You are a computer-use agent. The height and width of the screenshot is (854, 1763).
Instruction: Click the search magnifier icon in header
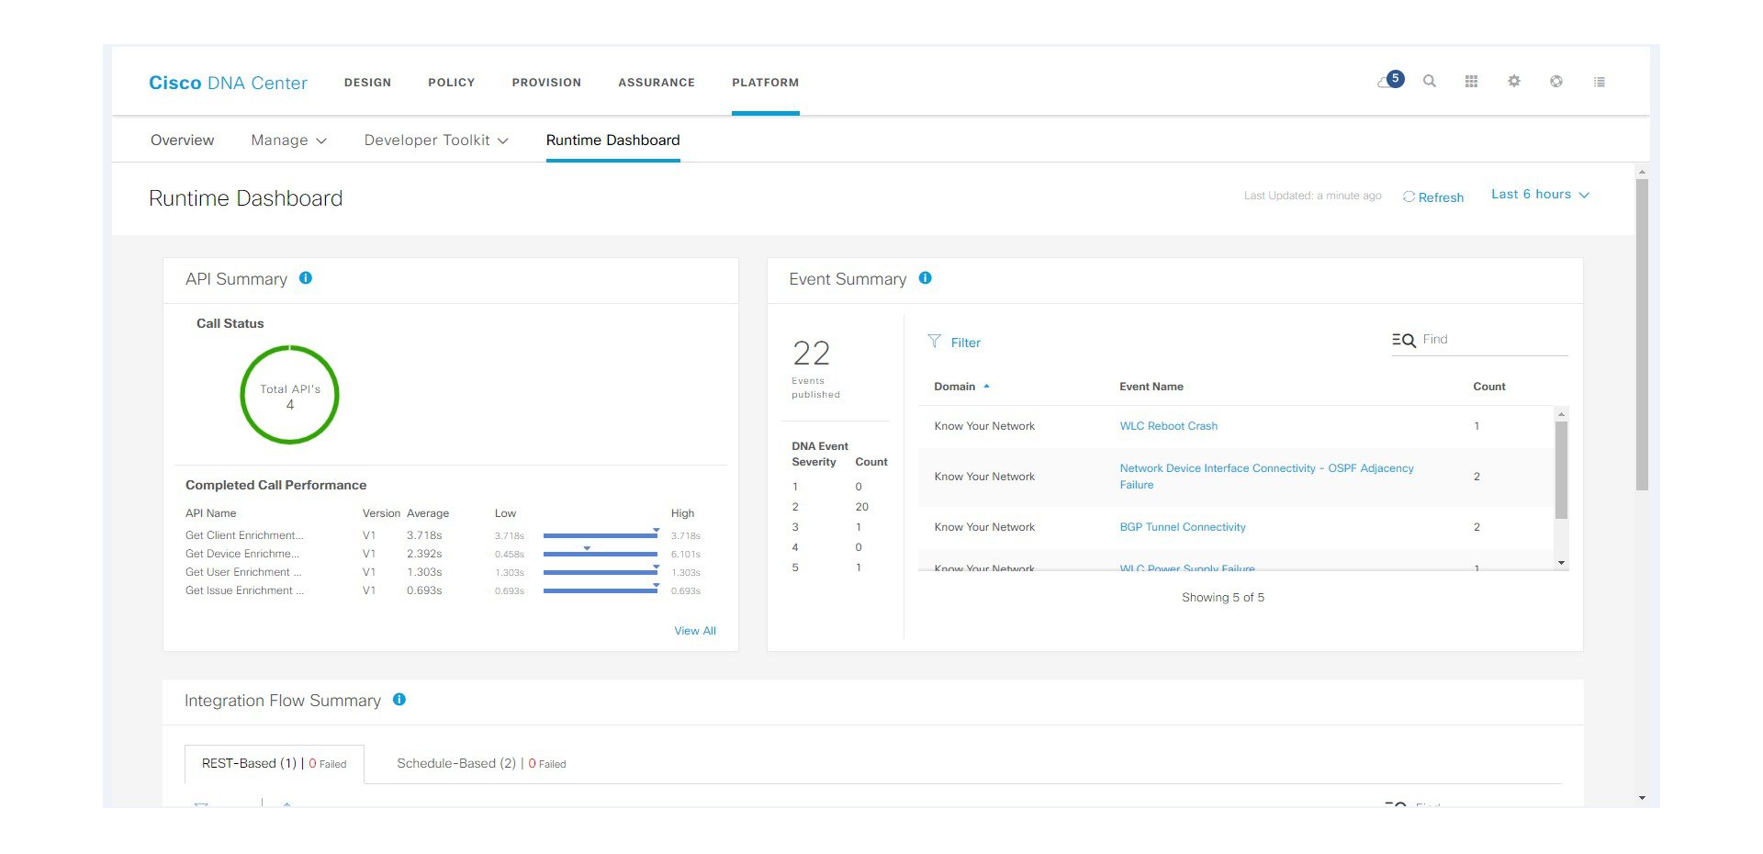(x=1430, y=81)
